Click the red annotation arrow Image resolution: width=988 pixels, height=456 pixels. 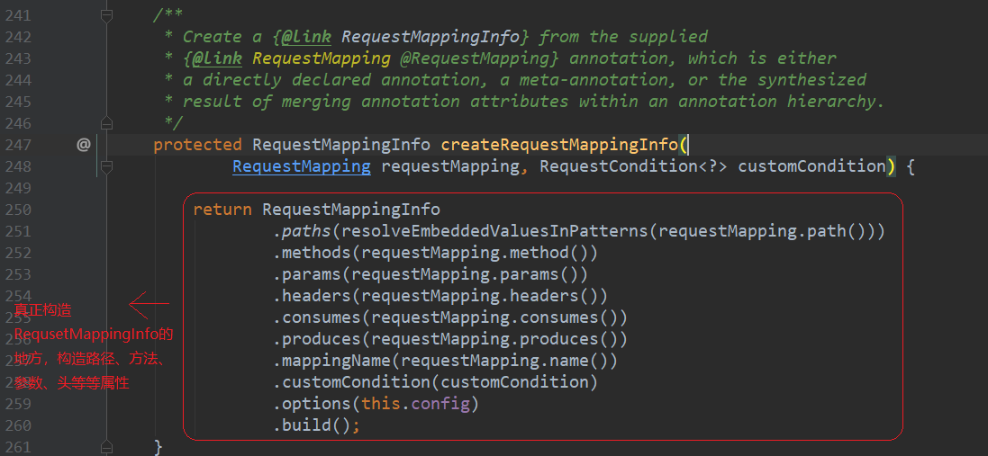point(149,305)
